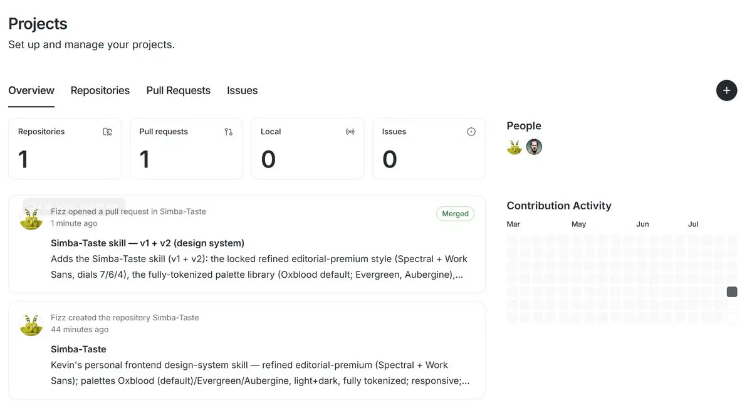752x415 pixels.
Task: Open the Simba-Taste skill v1 + v2 pull request title
Action: coord(147,243)
